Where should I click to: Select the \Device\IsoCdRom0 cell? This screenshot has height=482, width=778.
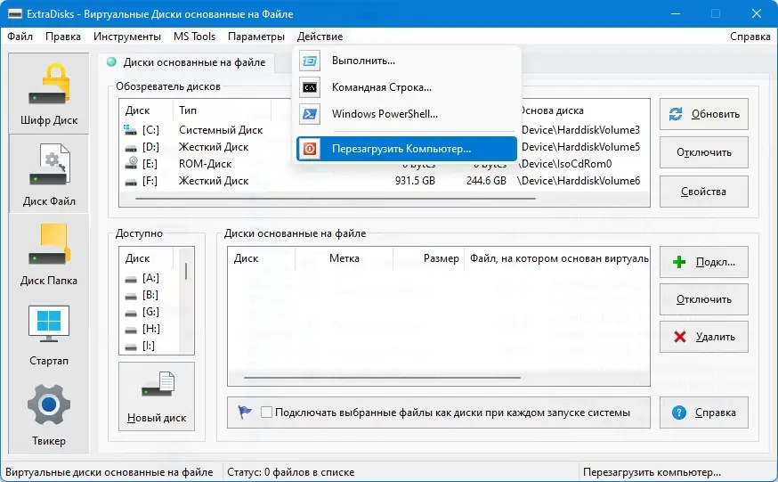pyautogui.click(x=565, y=164)
